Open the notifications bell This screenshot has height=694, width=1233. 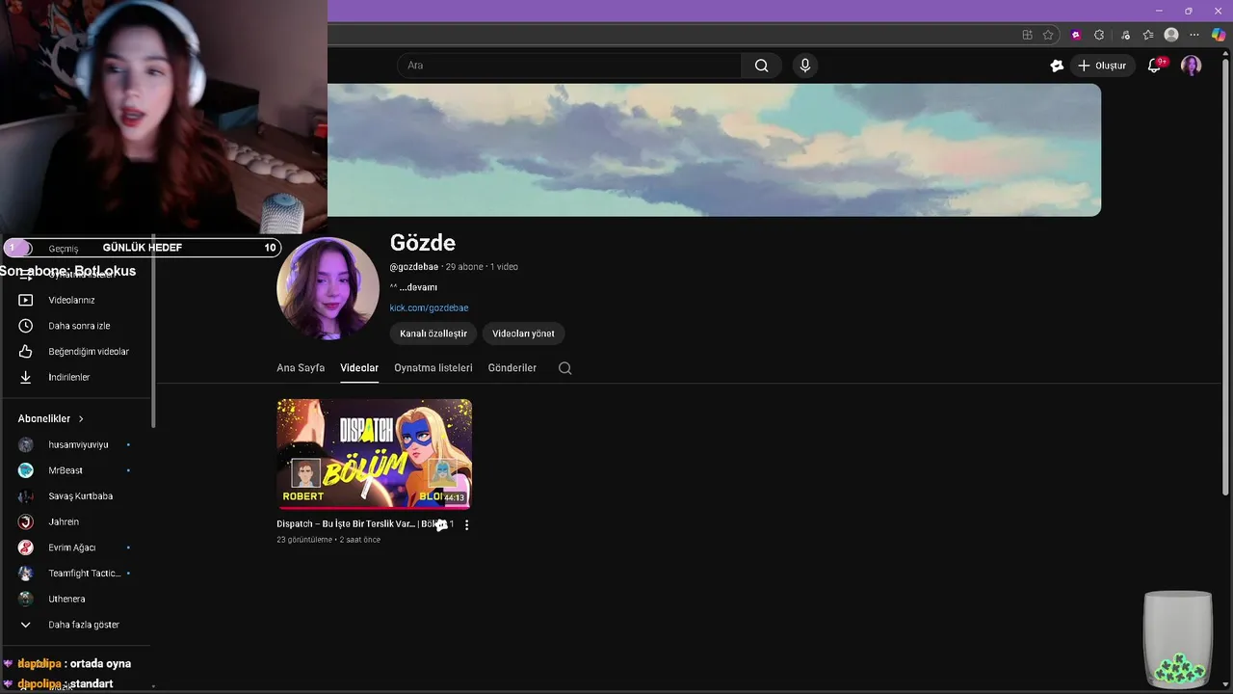coord(1154,66)
